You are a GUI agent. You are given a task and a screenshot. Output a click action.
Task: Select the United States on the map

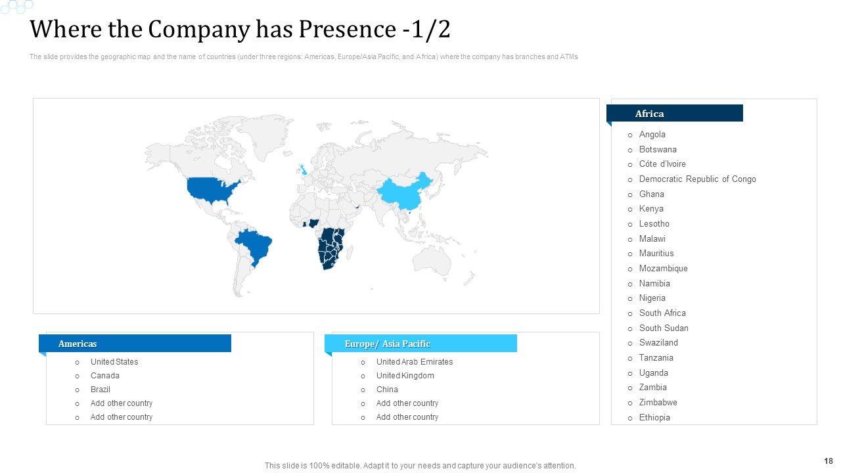pos(208,188)
